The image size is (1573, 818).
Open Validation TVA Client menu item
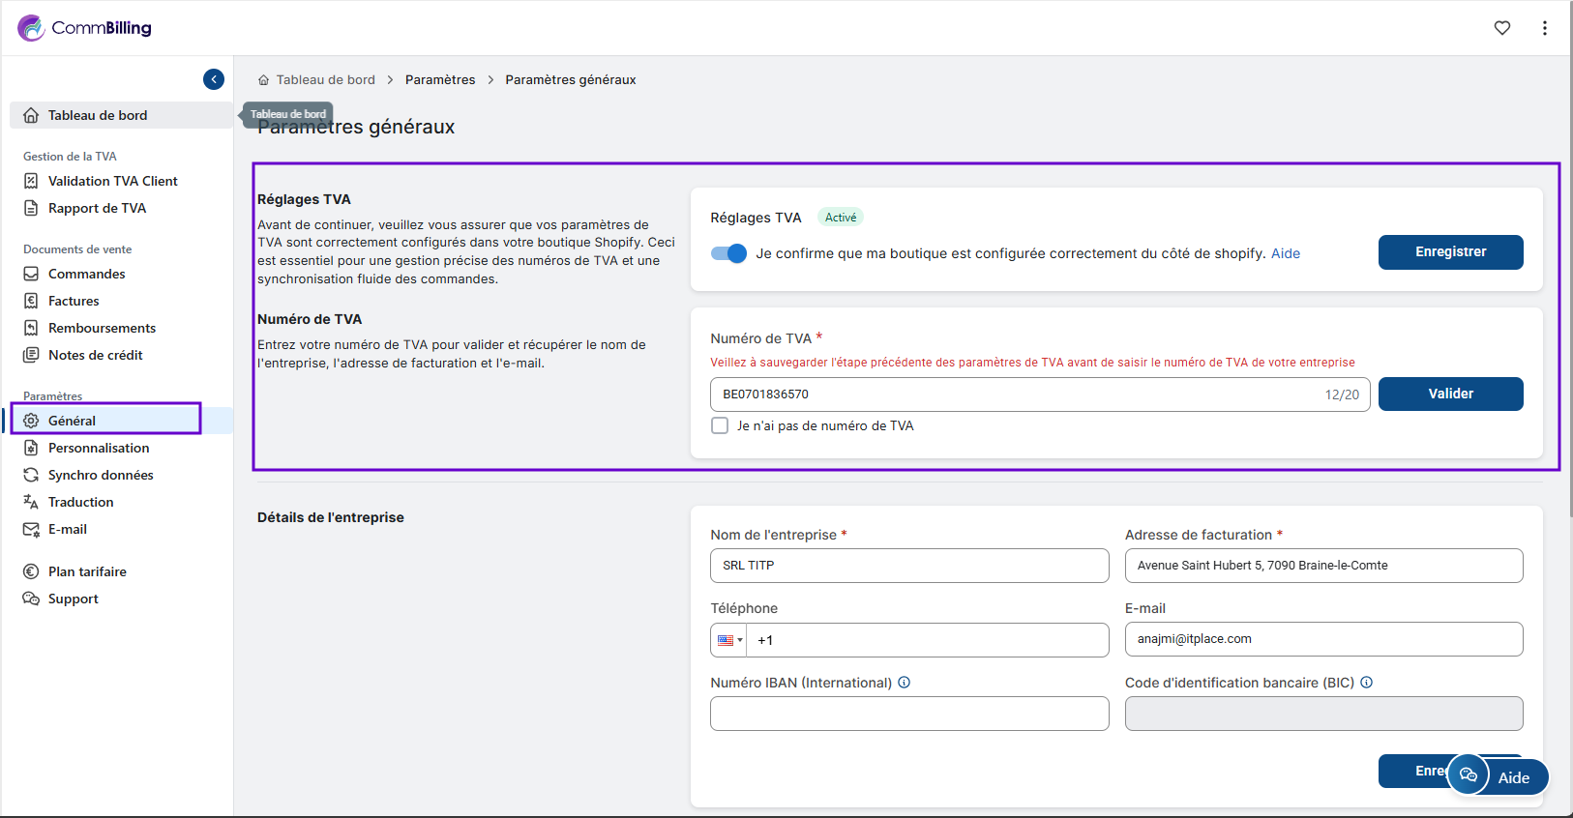coord(112,181)
